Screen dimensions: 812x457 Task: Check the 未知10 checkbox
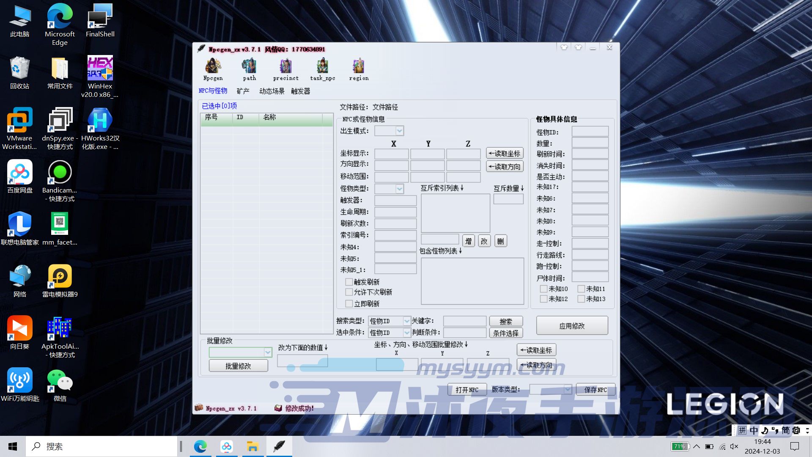coord(543,289)
